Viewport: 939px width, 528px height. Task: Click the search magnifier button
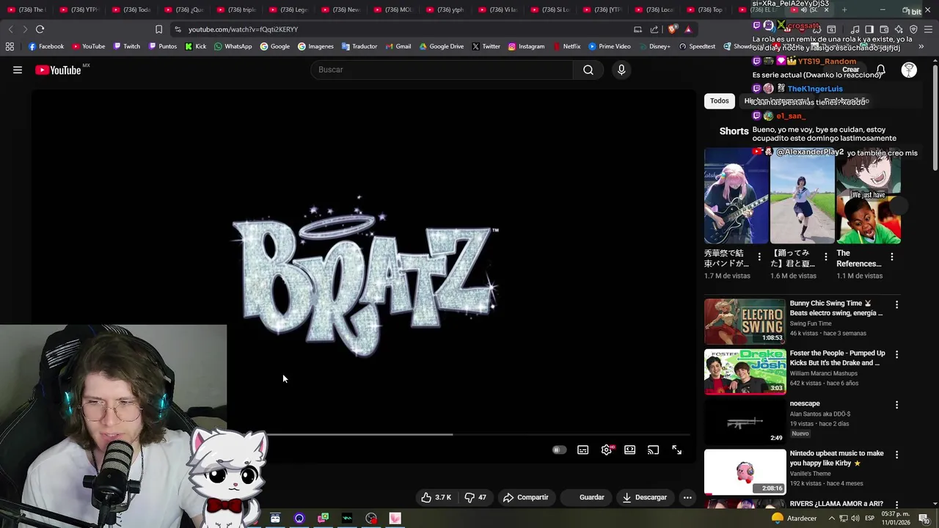[588, 70]
